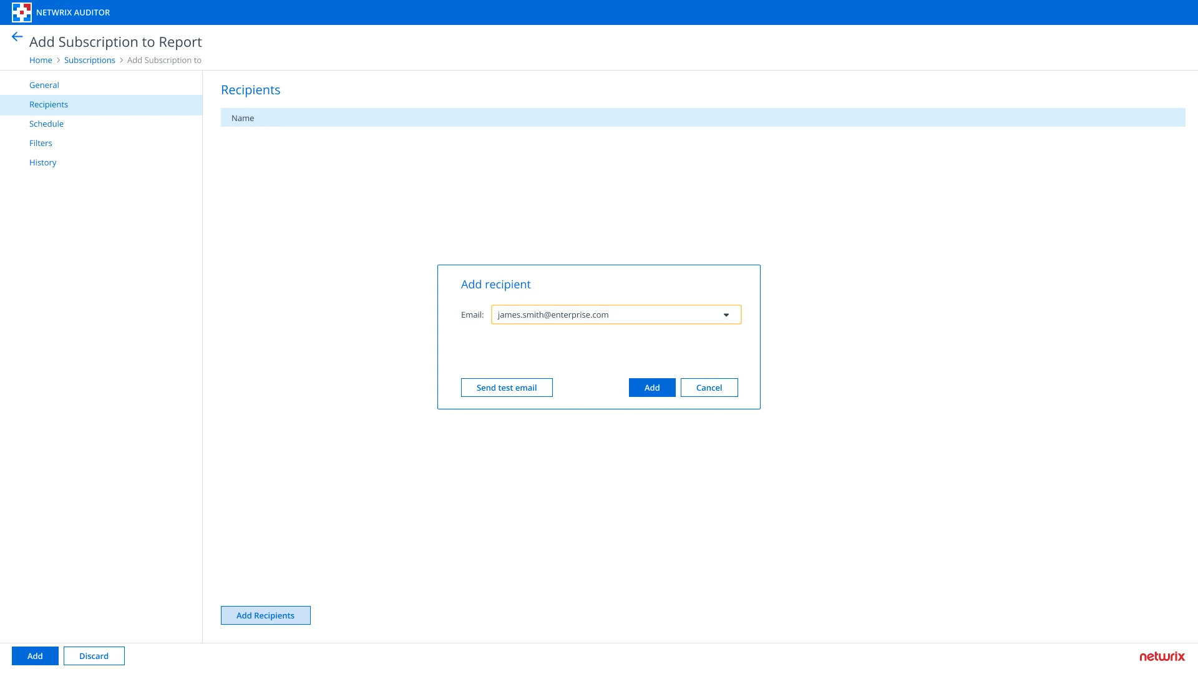Click the Name column header
Viewport: 1198px width, 674px height.
[x=703, y=117]
